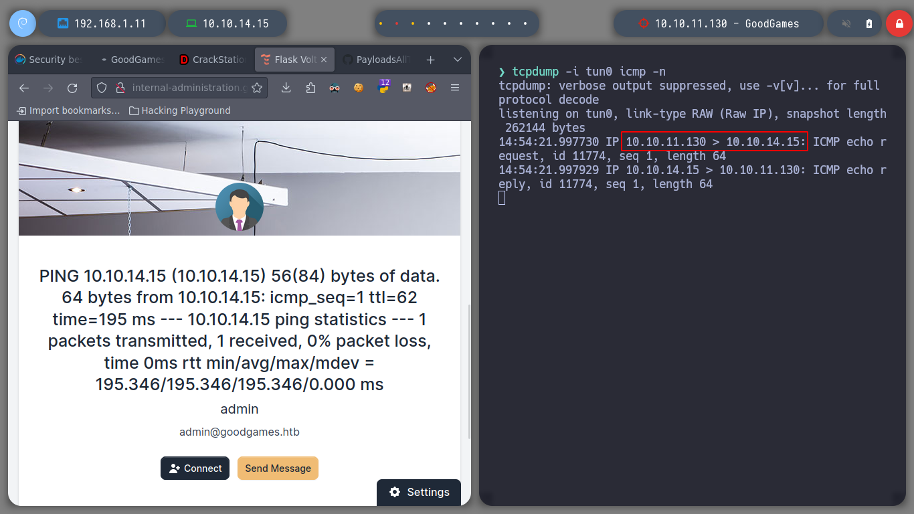
Task: Open the cookie editor extension icon
Action: (359, 88)
